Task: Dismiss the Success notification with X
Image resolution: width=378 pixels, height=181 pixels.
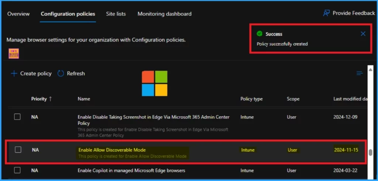Action: (x=363, y=34)
